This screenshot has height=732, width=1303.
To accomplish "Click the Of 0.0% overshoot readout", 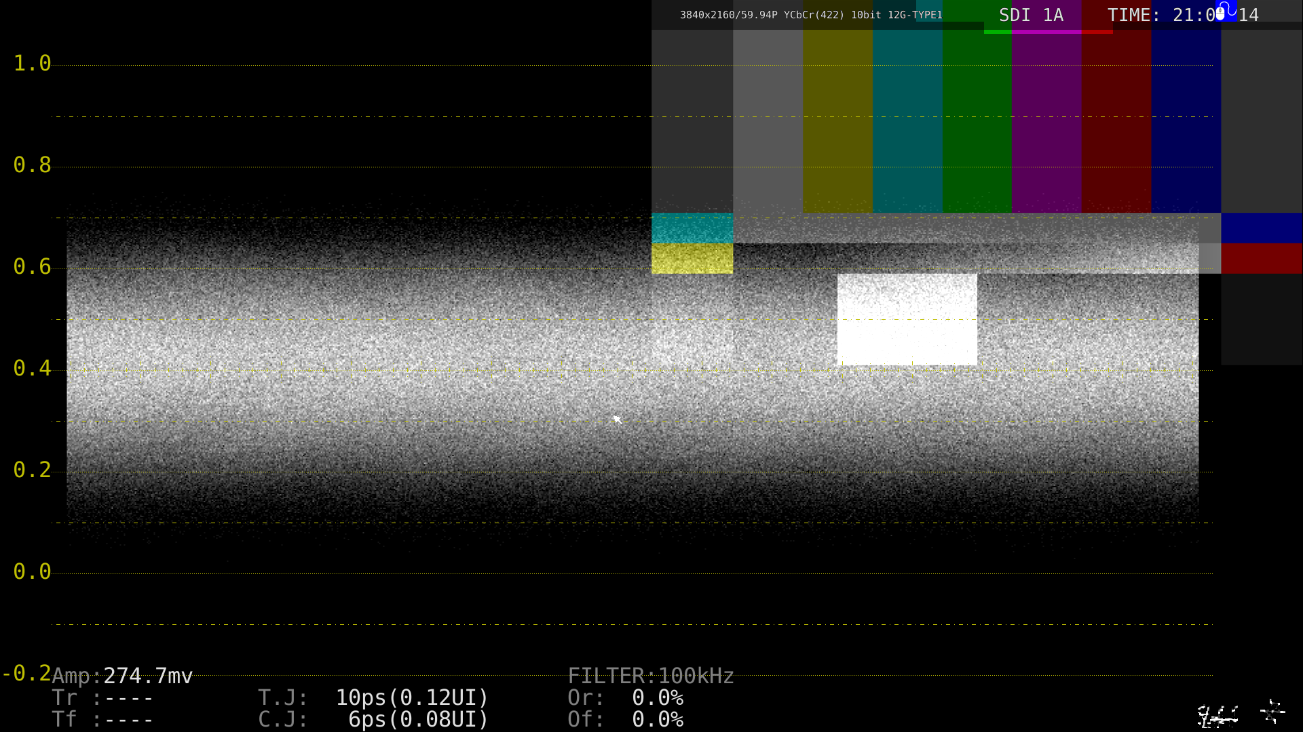I will (x=626, y=719).
